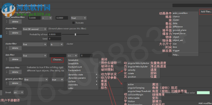212x105 pixels.
Task: Open the cluster filter 'first' dropdown
Action: pyautogui.click(x=35, y=44)
